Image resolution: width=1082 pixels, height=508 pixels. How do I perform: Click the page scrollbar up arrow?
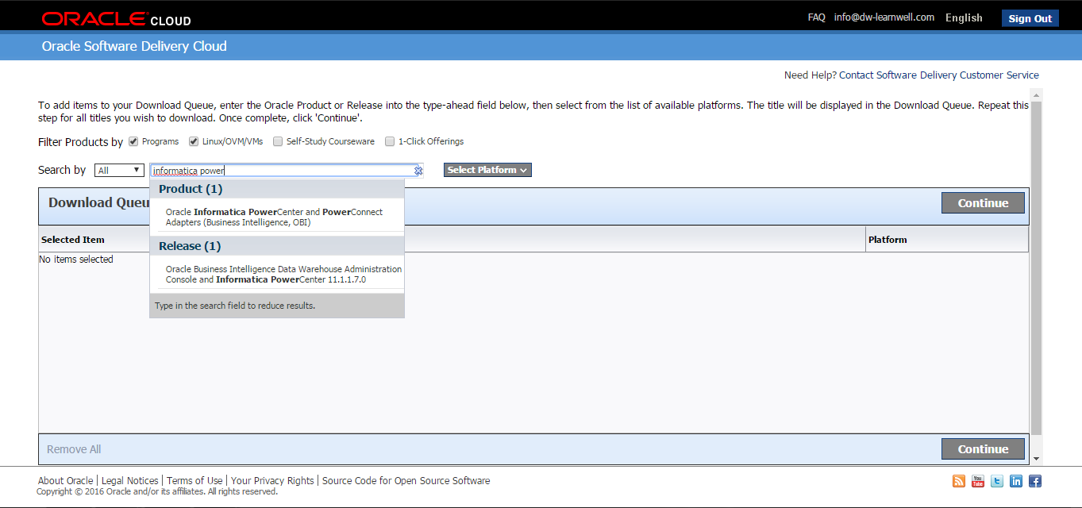tap(1036, 94)
